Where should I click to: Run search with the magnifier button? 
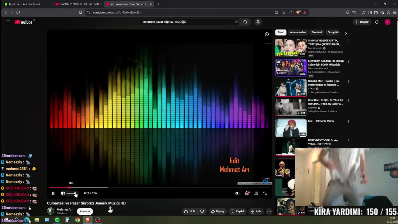point(245,22)
